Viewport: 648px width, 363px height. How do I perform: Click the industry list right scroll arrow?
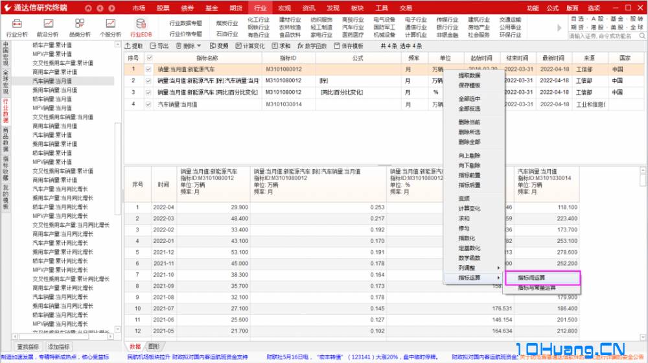[x=559, y=28]
